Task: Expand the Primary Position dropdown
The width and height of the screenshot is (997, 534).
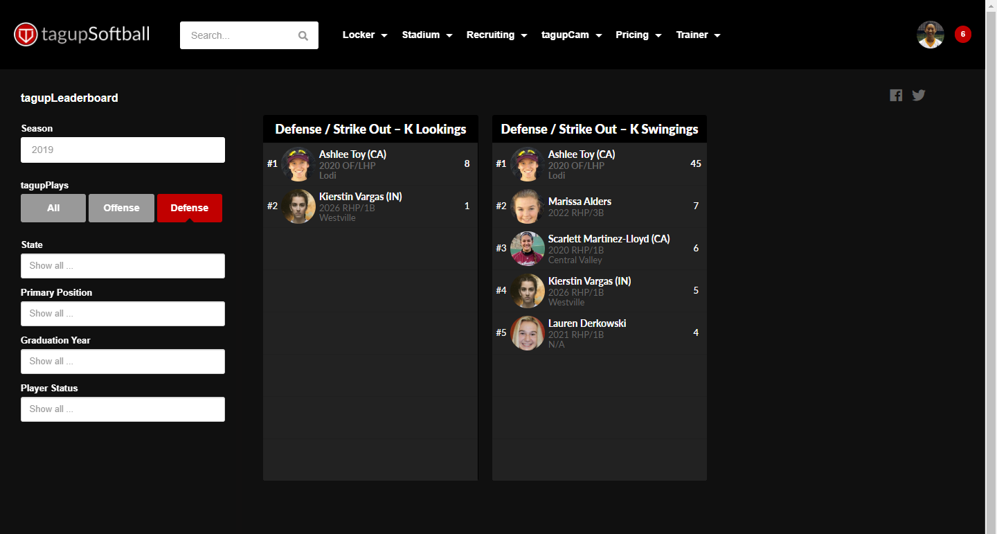Action: [x=123, y=314]
